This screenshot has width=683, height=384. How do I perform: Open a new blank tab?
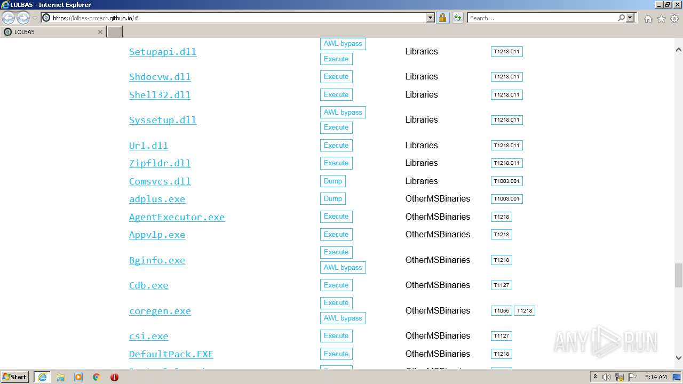point(115,31)
